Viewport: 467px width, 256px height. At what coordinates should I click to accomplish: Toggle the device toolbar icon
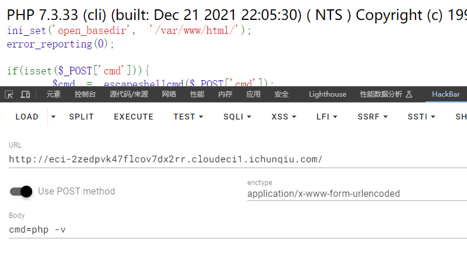point(25,94)
